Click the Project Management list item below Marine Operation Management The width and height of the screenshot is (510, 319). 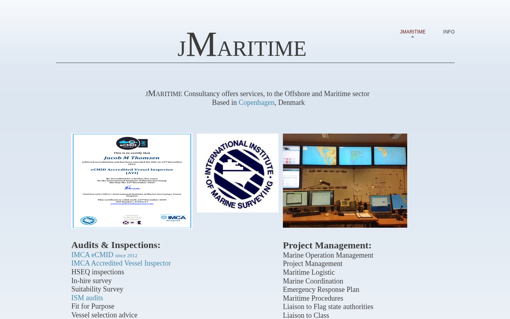click(313, 264)
